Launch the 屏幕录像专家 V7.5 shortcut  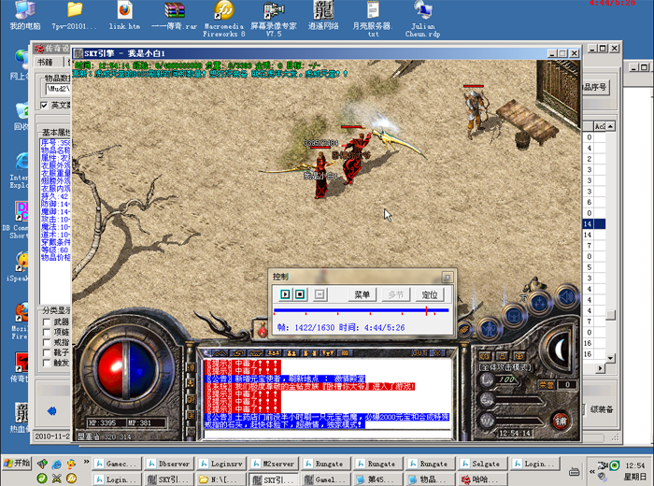click(x=274, y=19)
